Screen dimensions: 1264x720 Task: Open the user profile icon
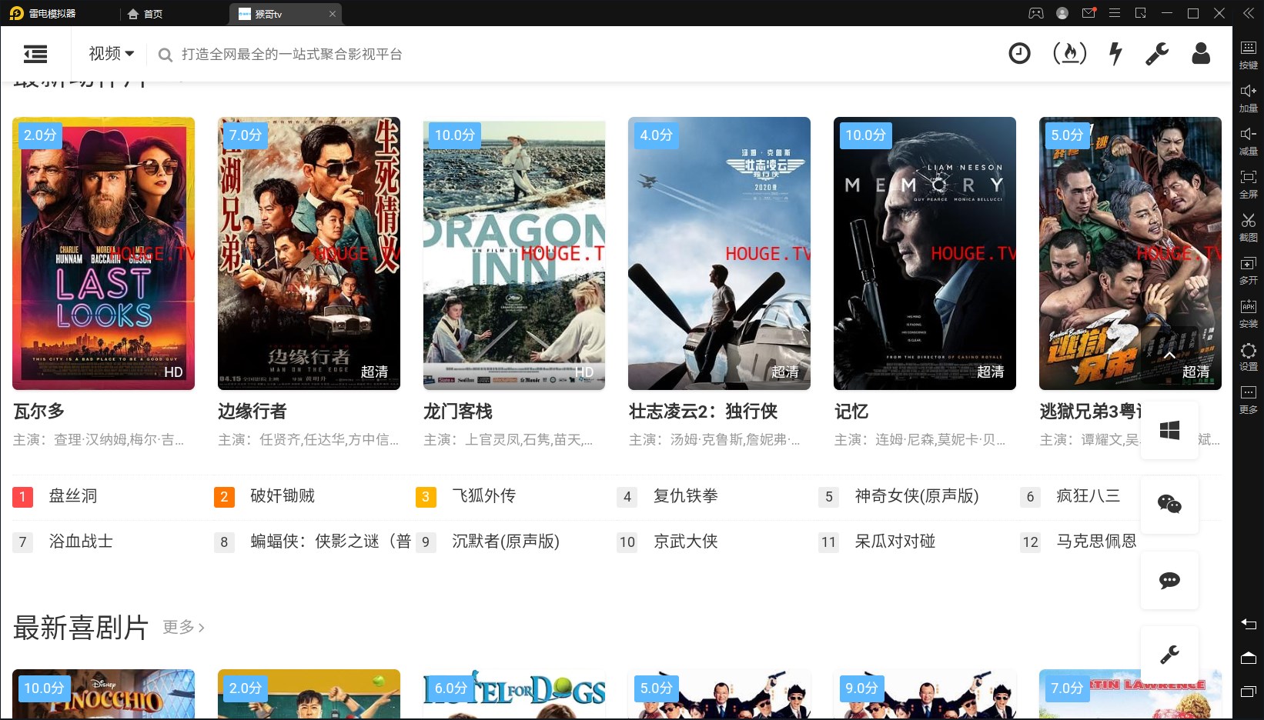1201,53
